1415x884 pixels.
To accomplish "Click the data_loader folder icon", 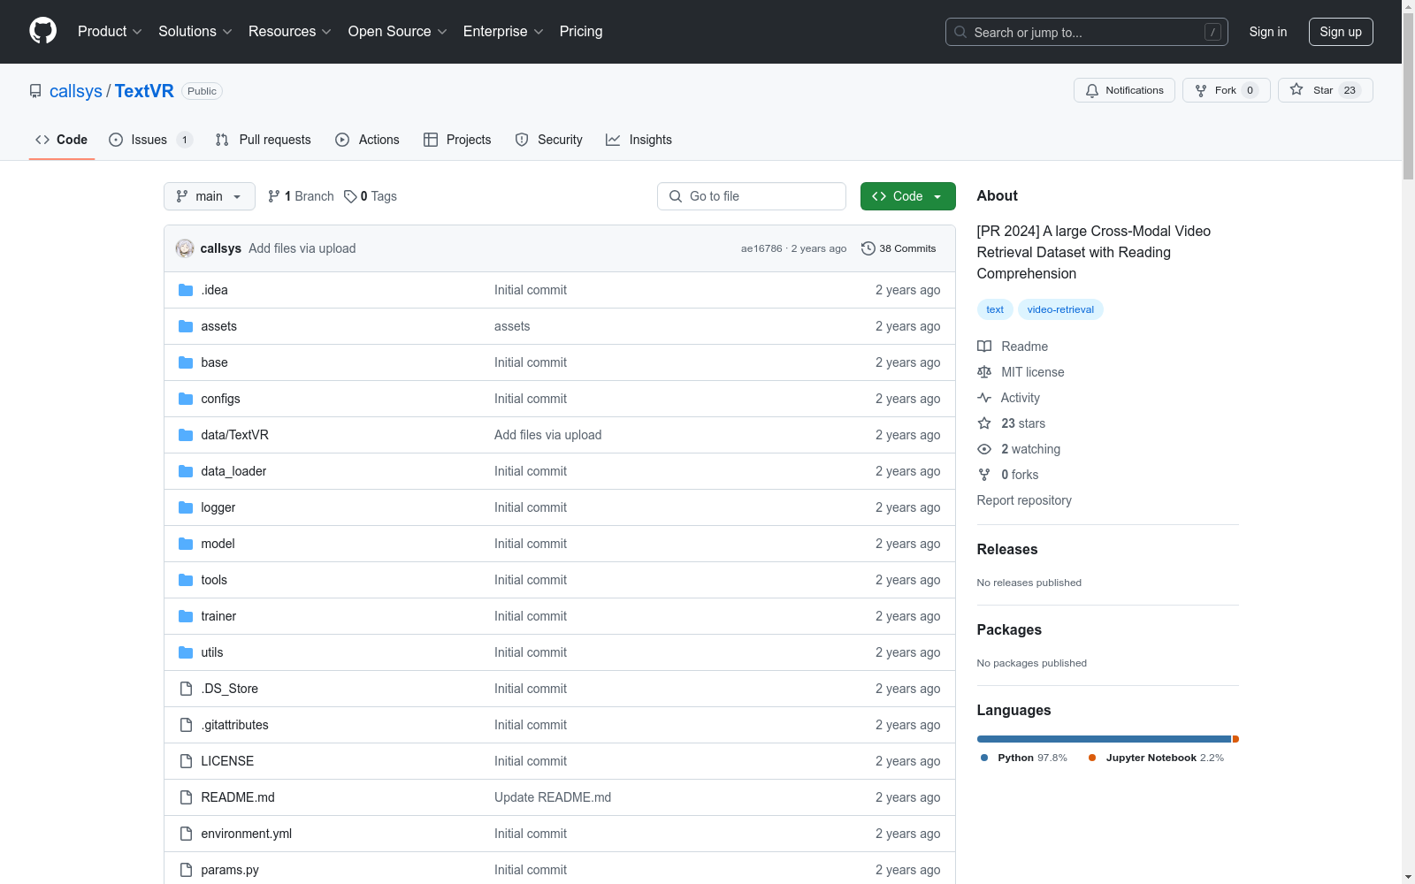I will (186, 471).
